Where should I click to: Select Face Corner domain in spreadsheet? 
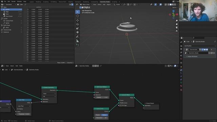(x=12, y=16)
